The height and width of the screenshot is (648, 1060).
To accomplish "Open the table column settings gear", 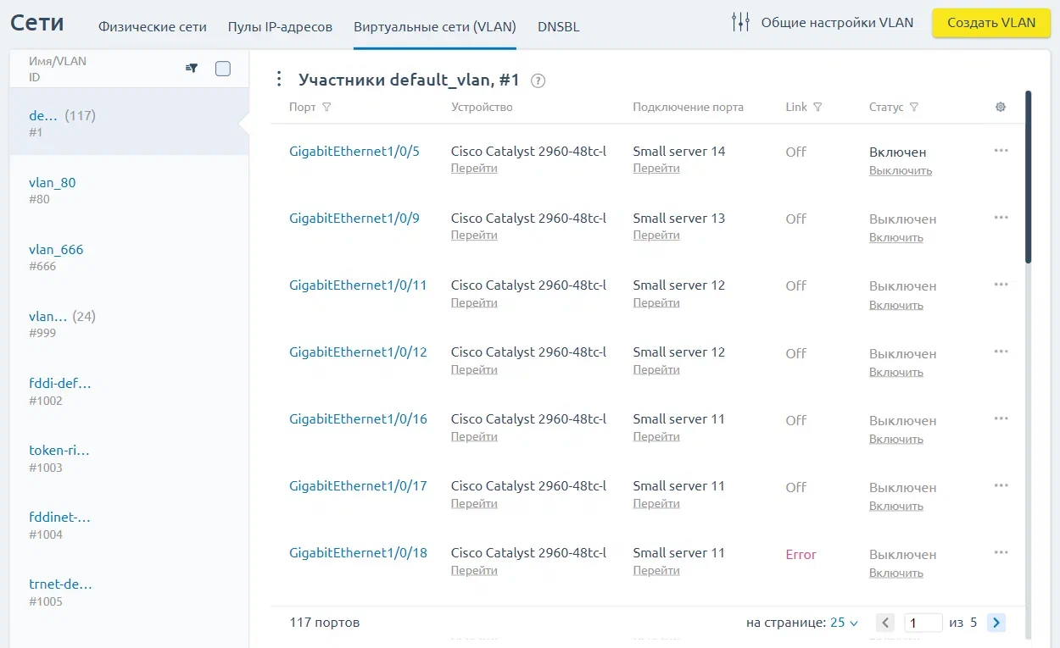I will point(1000,107).
